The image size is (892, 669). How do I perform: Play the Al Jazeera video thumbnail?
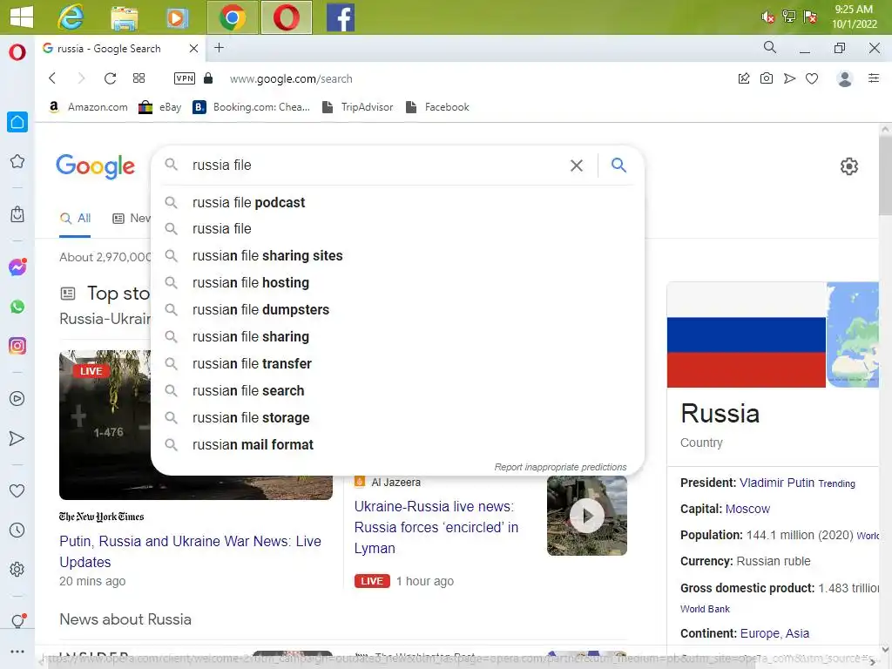(x=586, y=516)
